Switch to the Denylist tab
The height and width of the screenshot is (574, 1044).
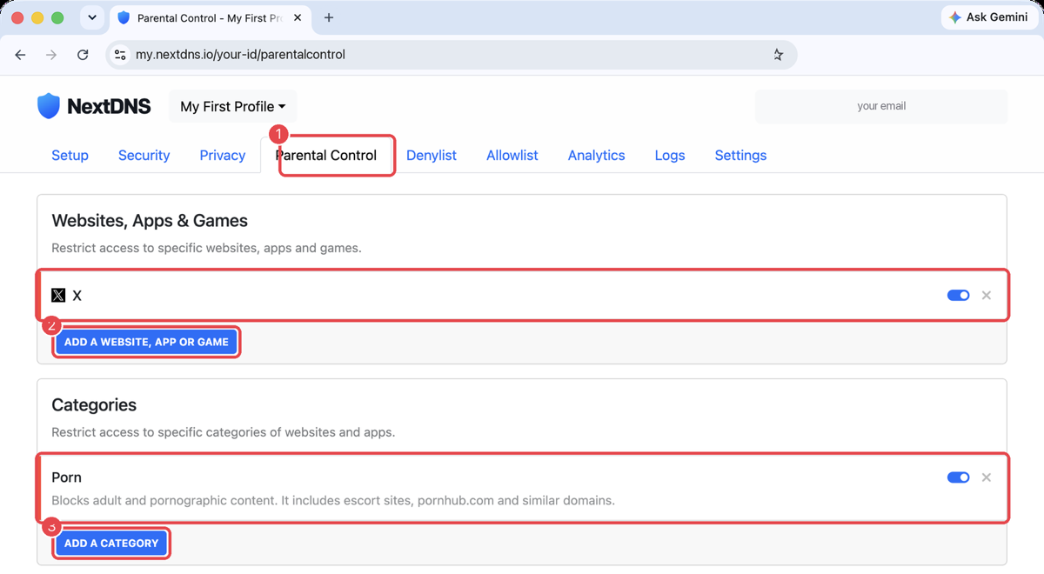[432, 156]
